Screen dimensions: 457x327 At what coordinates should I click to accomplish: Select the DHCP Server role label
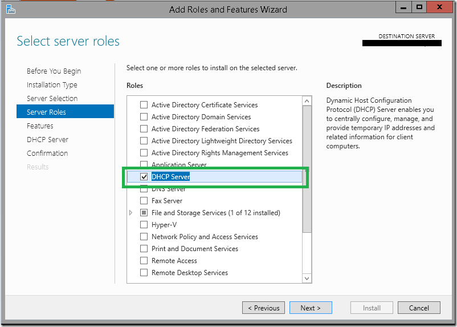(x=171, y=177)
